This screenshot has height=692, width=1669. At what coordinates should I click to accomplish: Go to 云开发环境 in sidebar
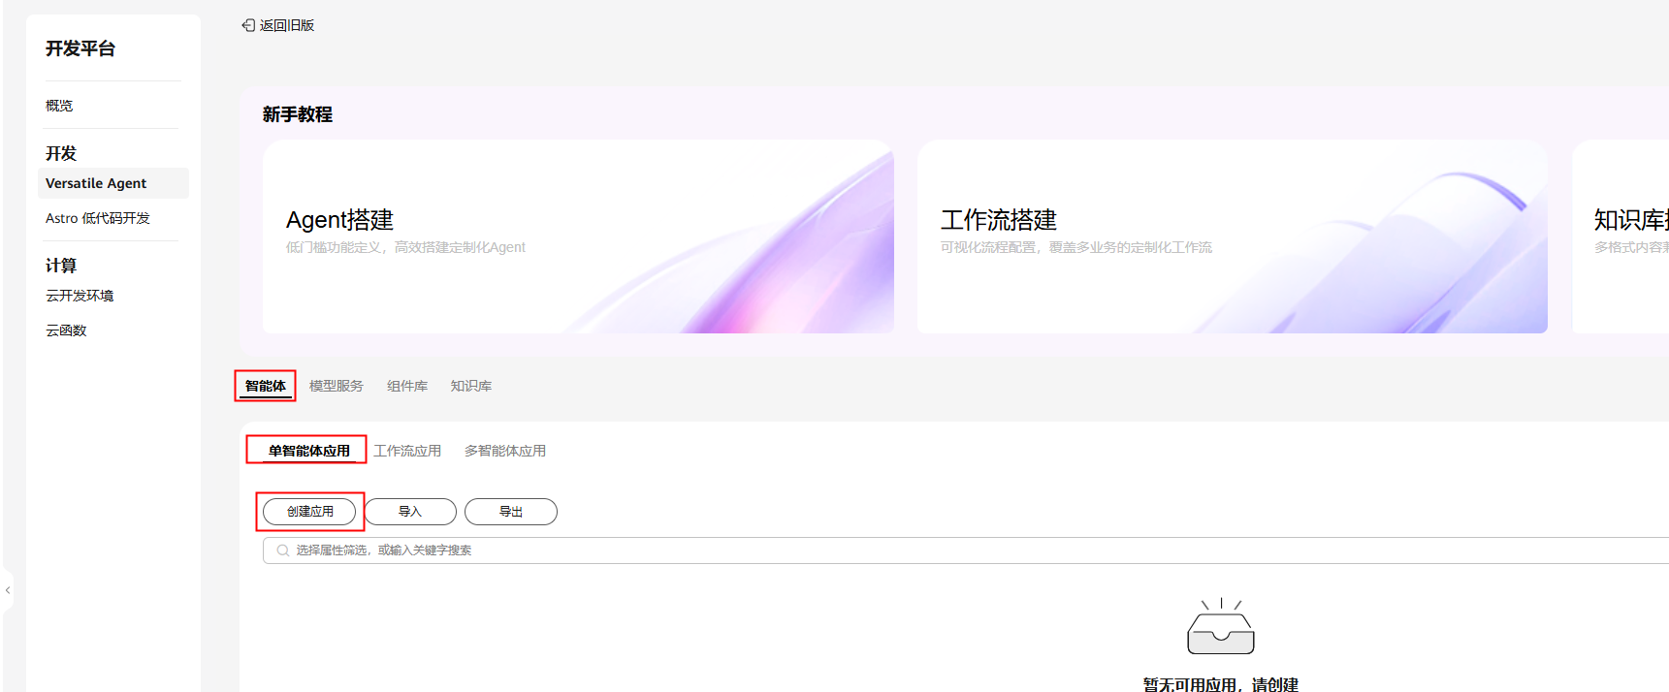click(80, 296)
